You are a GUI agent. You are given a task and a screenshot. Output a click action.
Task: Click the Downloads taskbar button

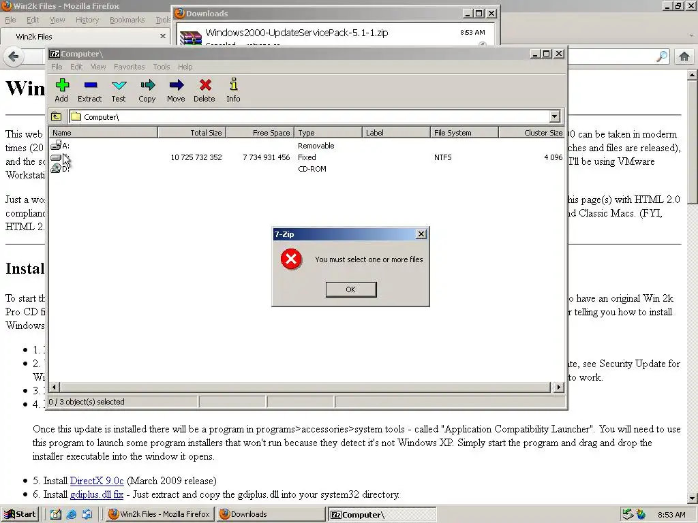(x=271, y=515)
